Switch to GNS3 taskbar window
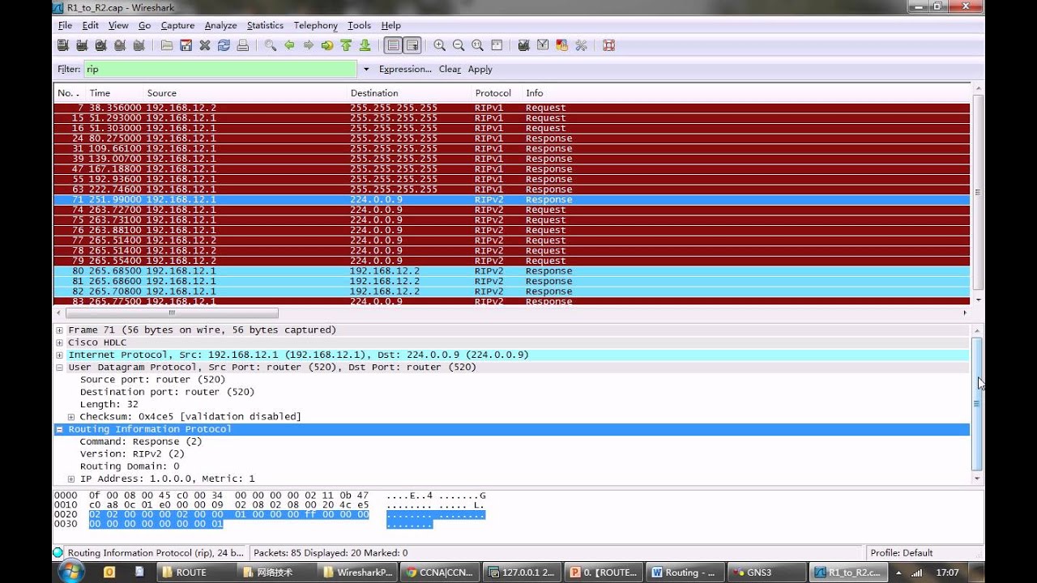Screen dimensions: 1037x583 (x=764, y=572)
